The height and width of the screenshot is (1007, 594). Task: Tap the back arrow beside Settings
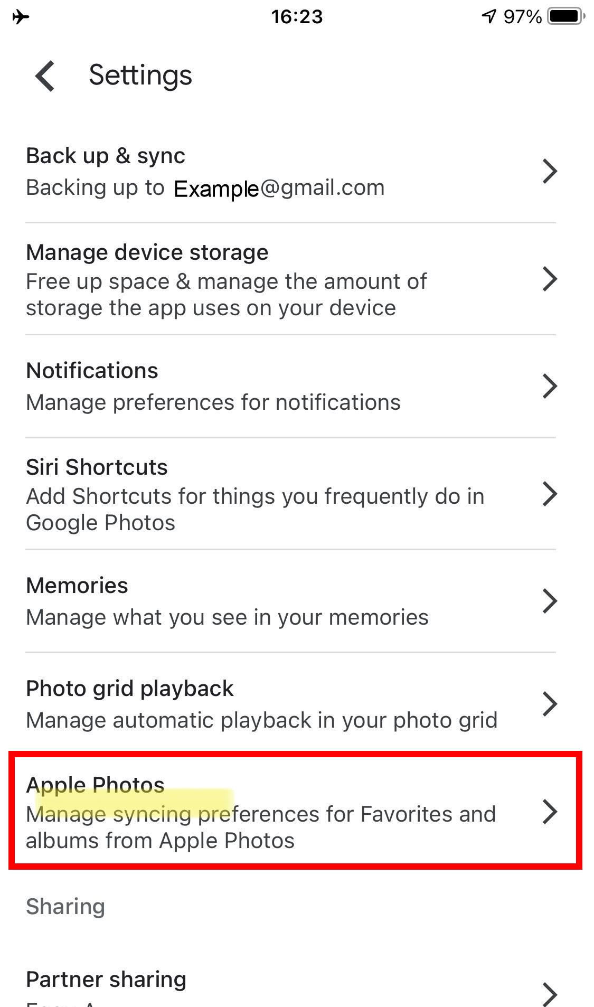(45, 76)
